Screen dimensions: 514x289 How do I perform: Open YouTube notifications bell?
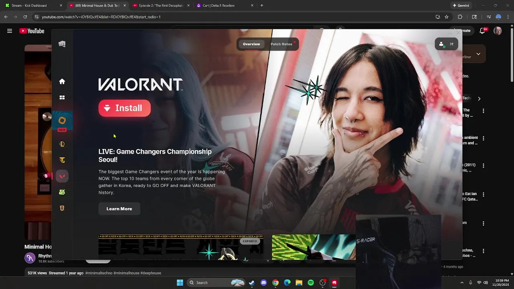pos(483,31)
